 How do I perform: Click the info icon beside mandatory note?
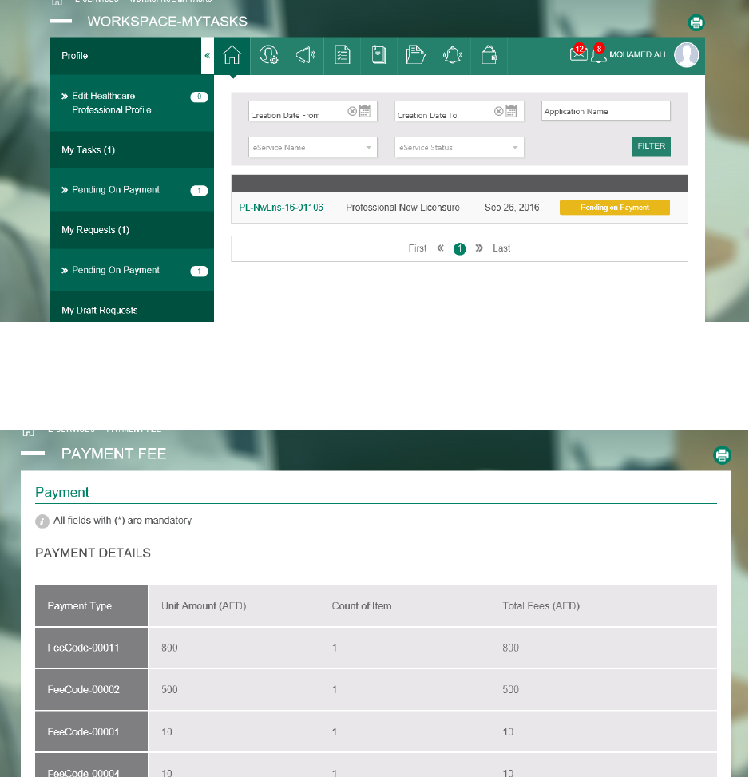[42, 521]
